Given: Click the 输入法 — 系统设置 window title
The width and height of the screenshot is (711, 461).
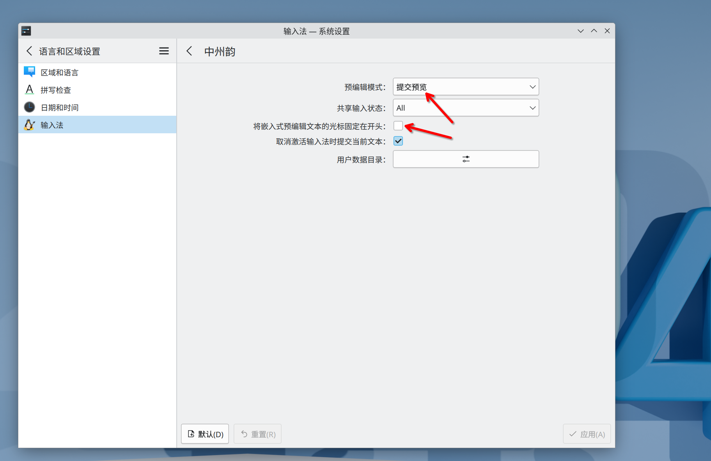Looking at the screenshot, I should 316,31.
